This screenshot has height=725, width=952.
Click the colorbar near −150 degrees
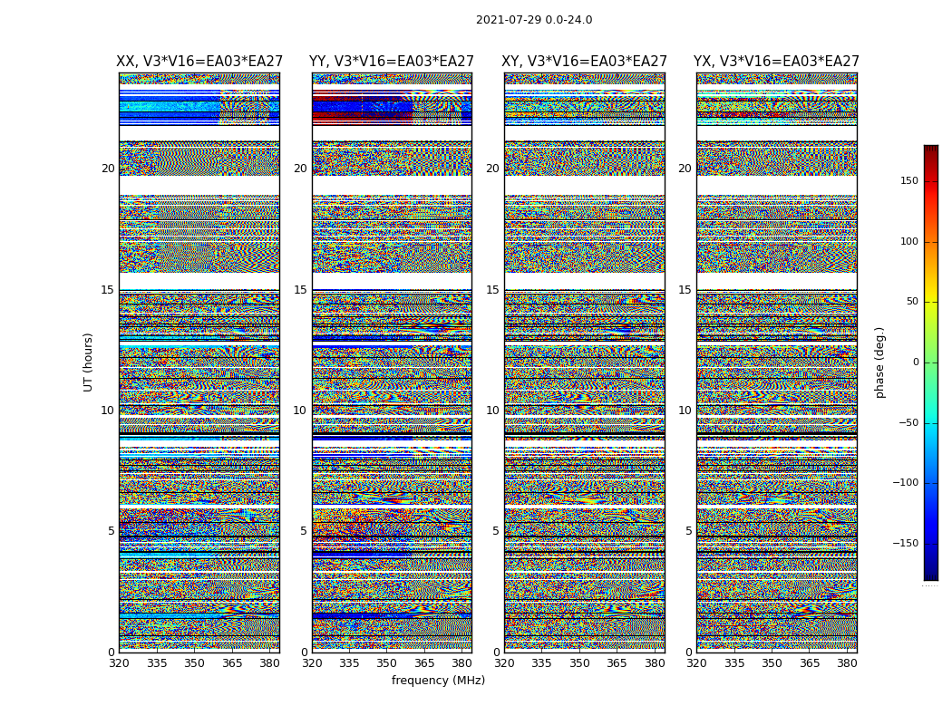pyautogui.click(x=931, y=544)
